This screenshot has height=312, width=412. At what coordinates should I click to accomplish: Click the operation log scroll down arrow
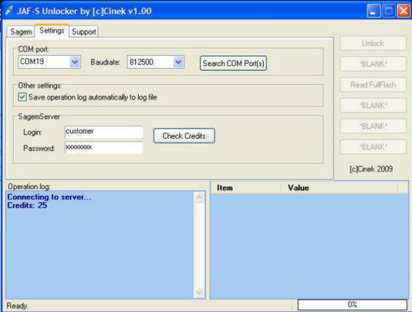(199, 292)
